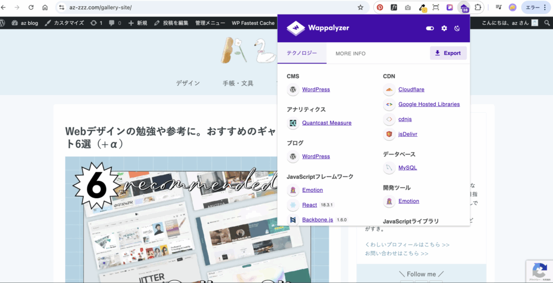Click the Wappalyzer extension icon in toolbar
The image size is (553, 283).
[464, 8]
